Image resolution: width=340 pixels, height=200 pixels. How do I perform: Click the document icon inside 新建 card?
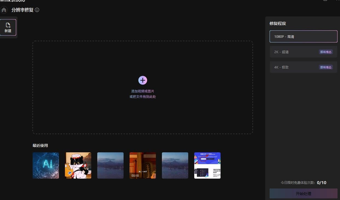coord(8,25)
